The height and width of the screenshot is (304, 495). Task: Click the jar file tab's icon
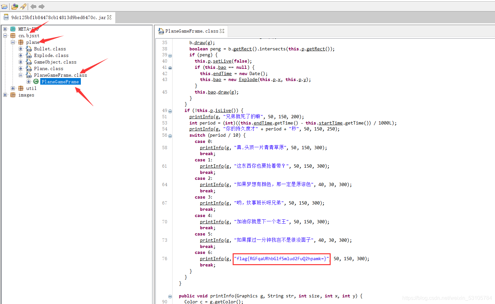pyautogui.click(x=6, y=17)
